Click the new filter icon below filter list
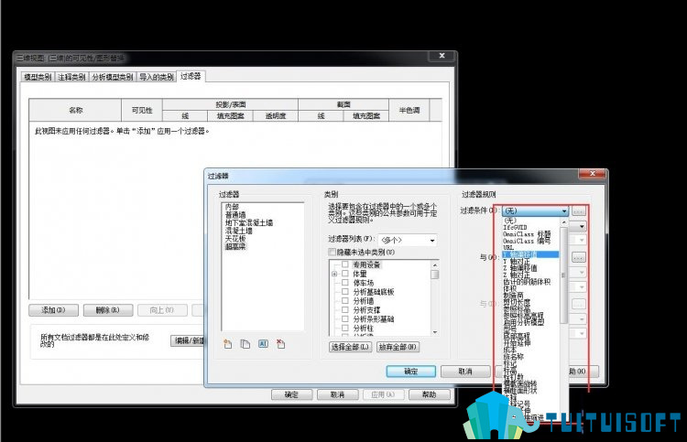 228,344
